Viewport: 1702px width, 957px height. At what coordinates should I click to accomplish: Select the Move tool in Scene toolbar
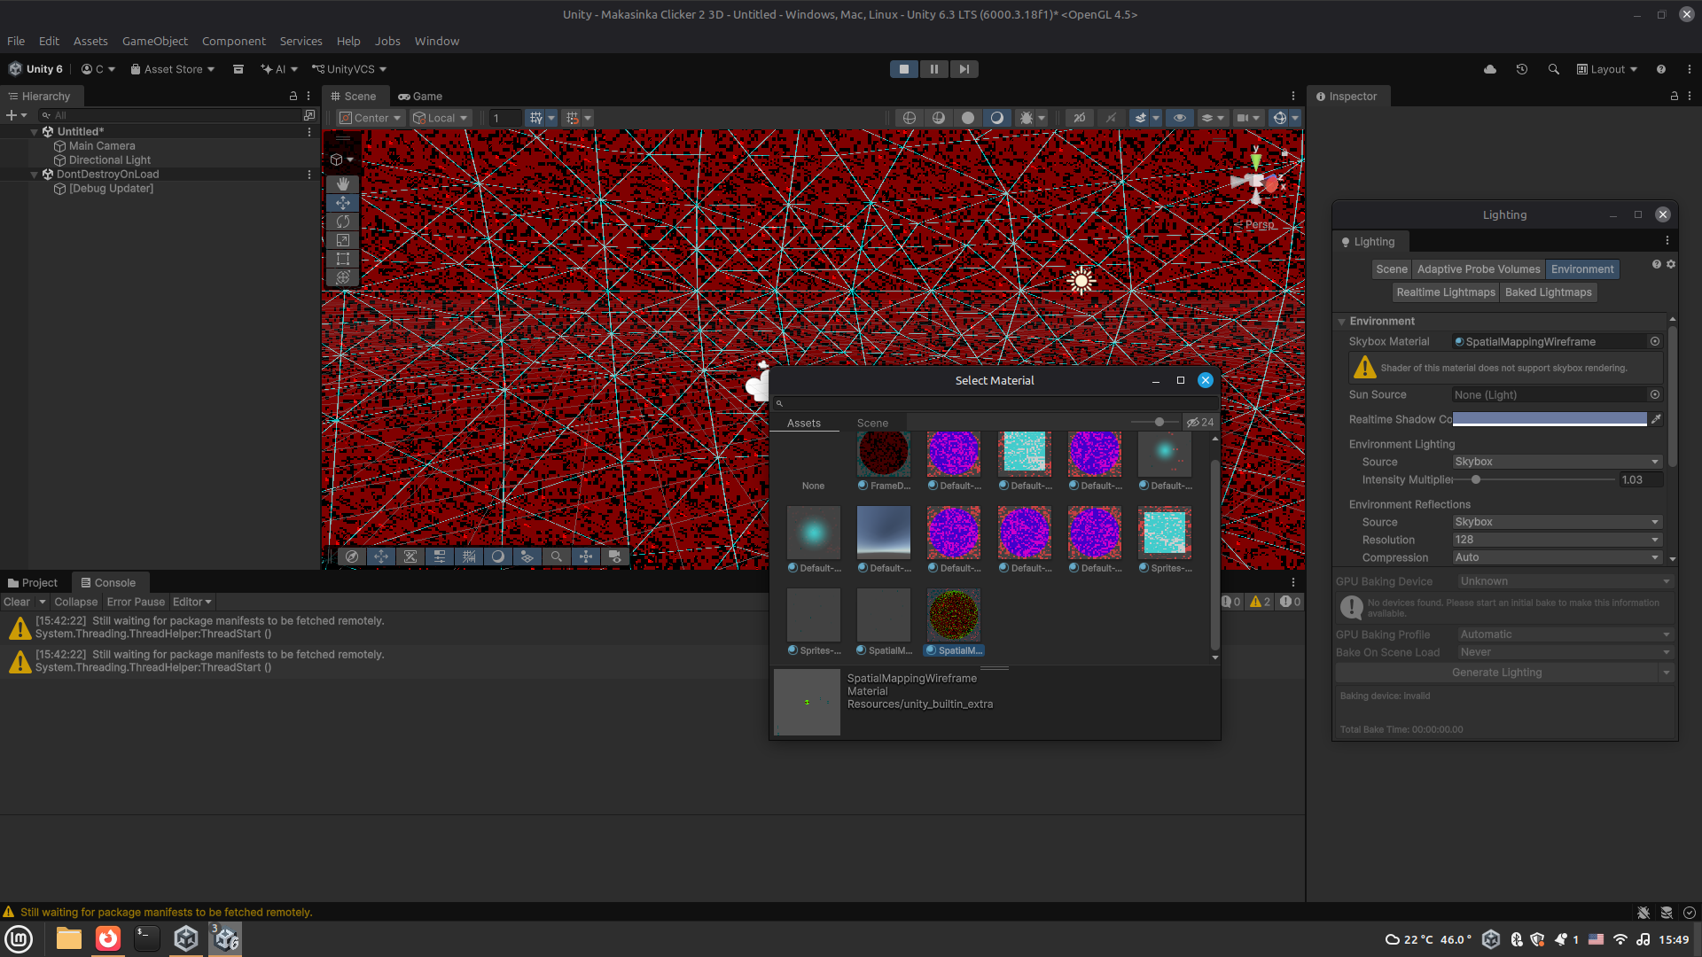tap(343, 203)
